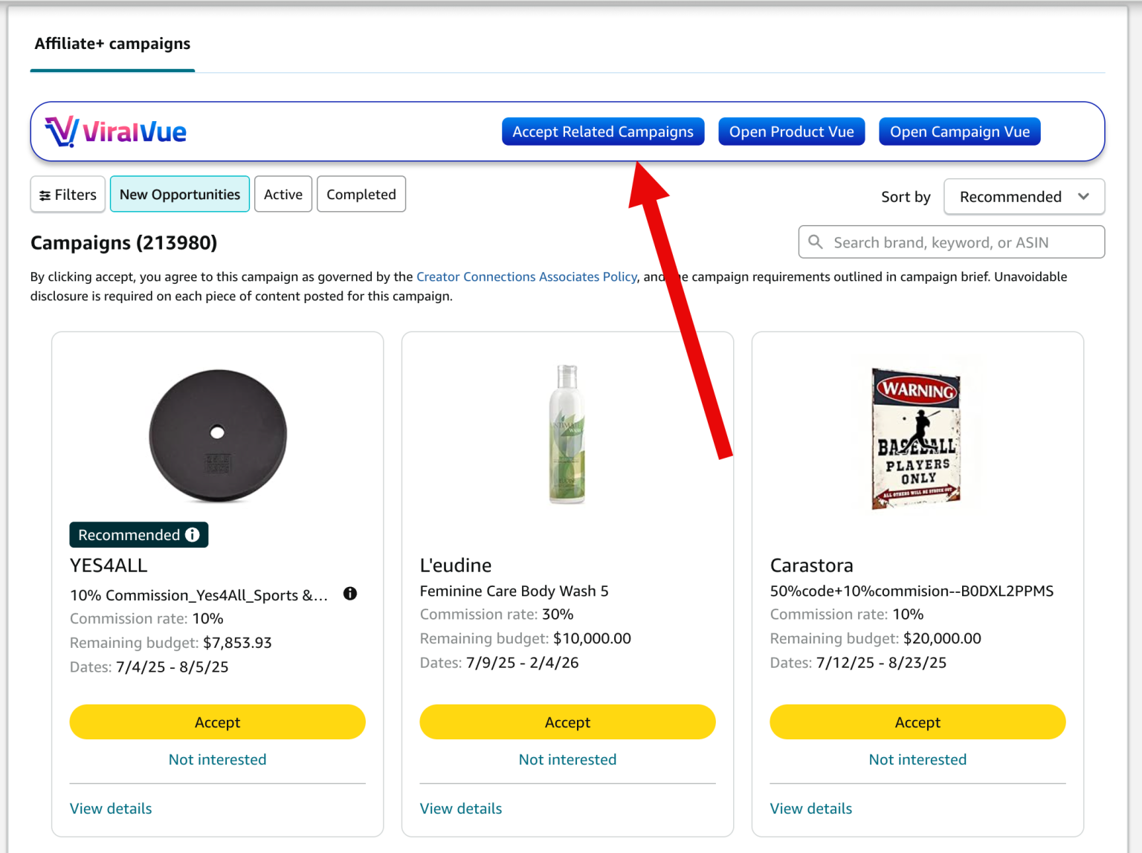
Task: Enable the Completed campaigns filter
Action: 361,194
